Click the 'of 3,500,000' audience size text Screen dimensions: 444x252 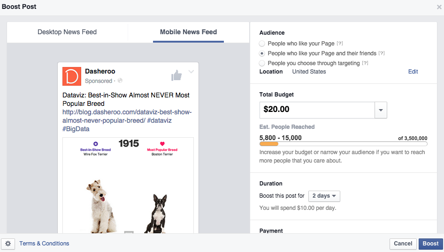413,139
